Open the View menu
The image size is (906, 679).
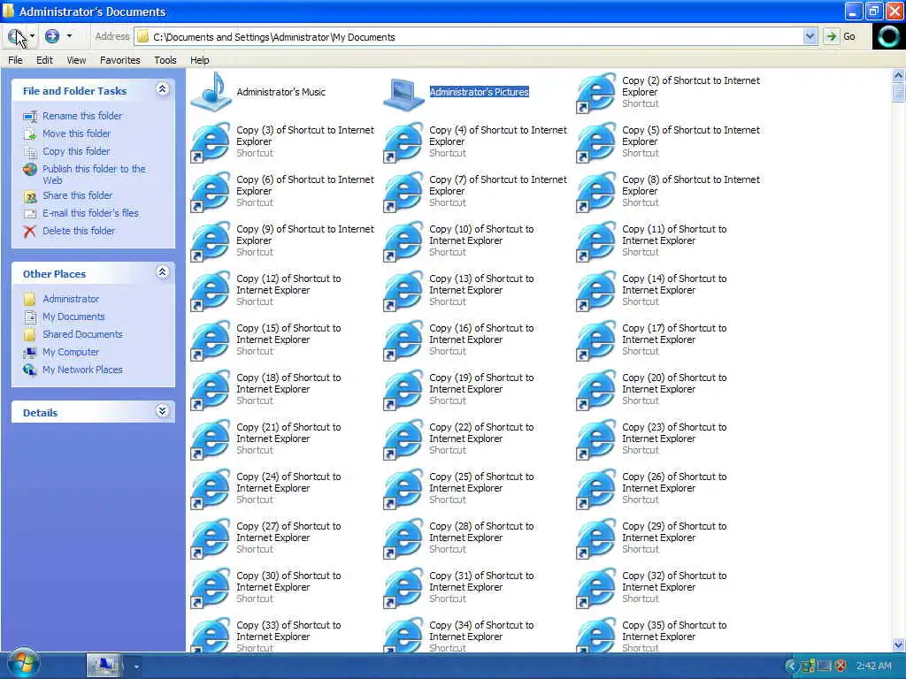76,60
